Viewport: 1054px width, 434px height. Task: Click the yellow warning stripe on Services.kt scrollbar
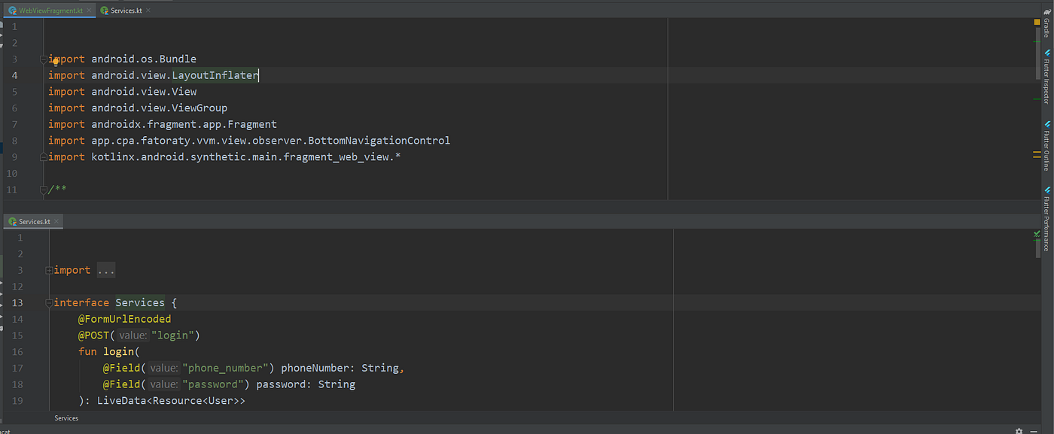pos(1037,156)
